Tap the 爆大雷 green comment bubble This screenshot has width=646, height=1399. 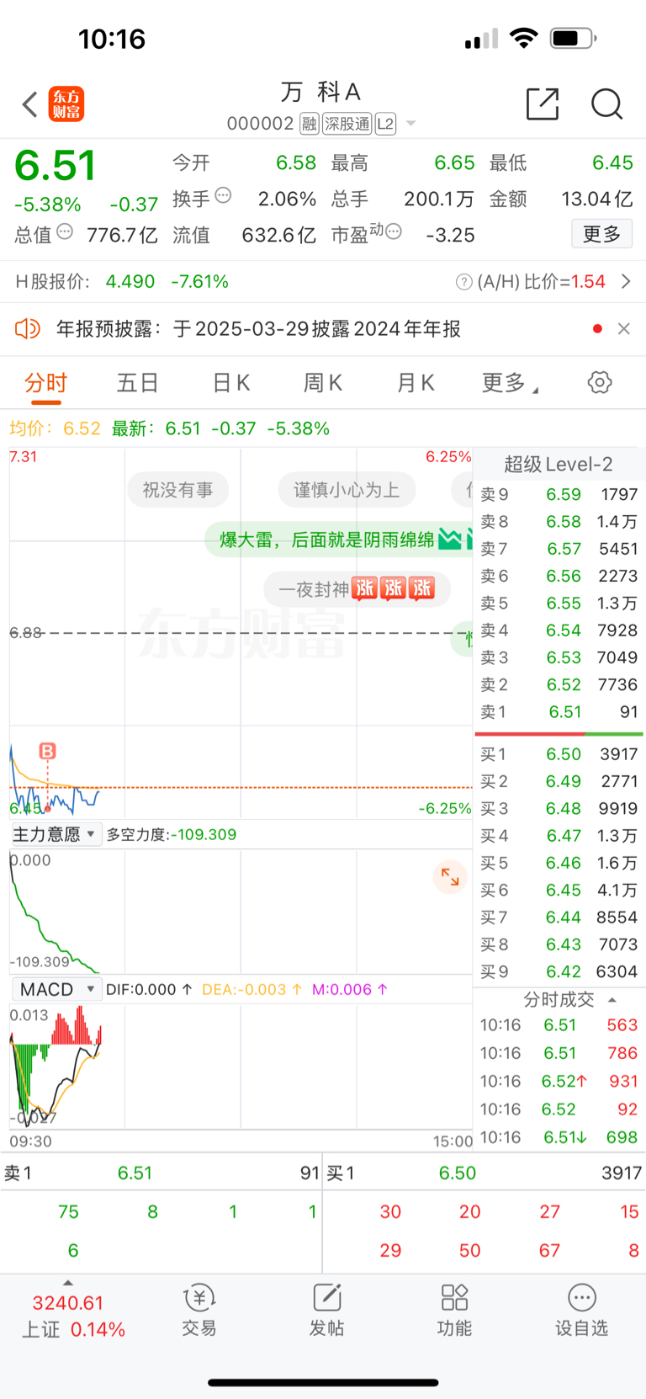tap(338, 540)
